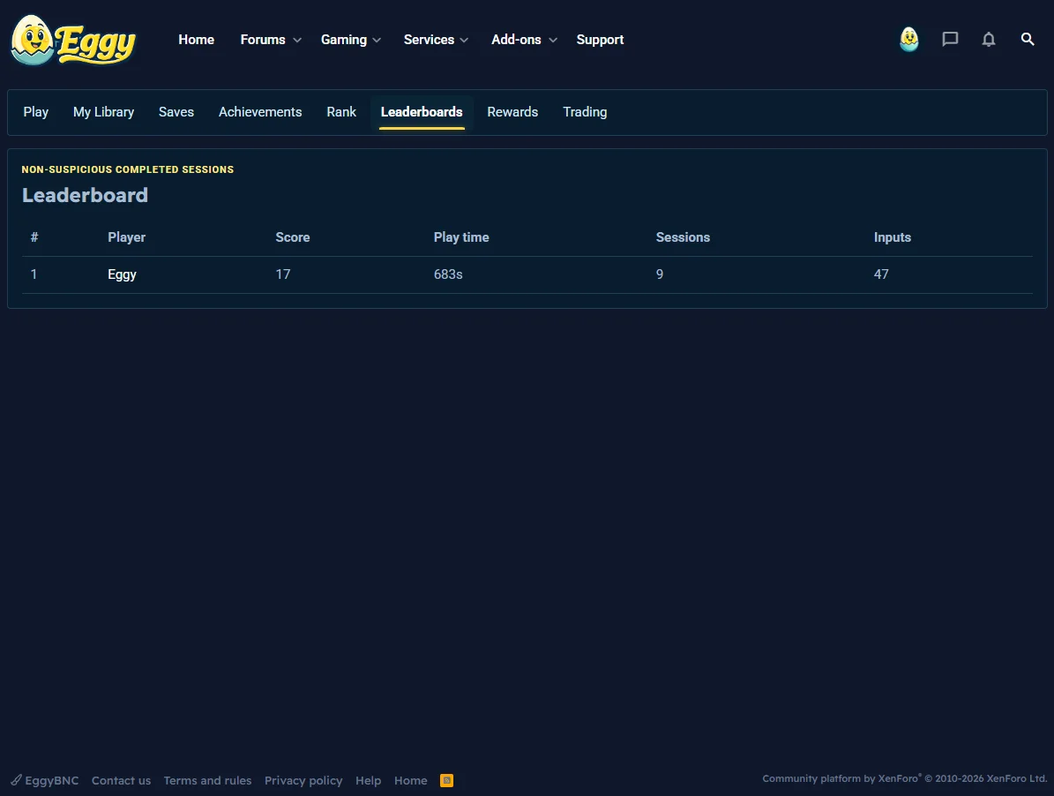Open the Privacy policy footer link
The image size is (1054, 796).
(x=303, y=780)
